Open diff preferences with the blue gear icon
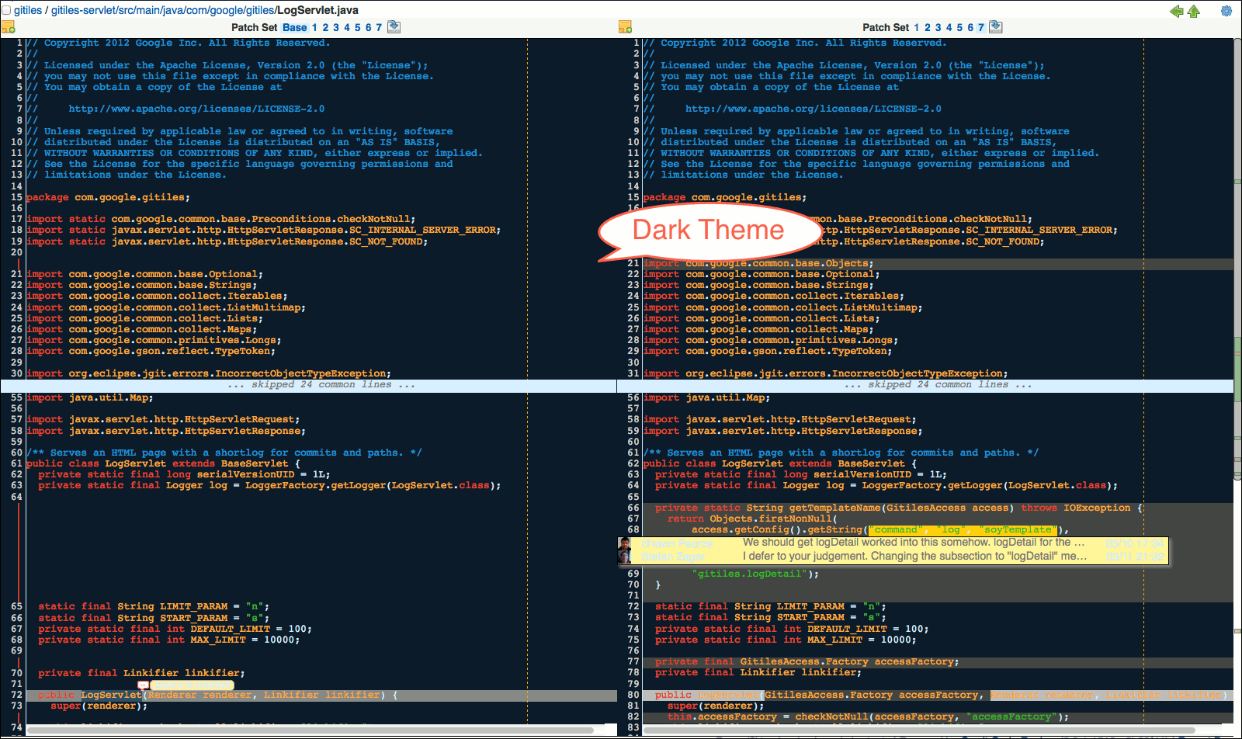Image resolution: width=1242 pixels, height=739 pixels. (x=1227, y=10)
